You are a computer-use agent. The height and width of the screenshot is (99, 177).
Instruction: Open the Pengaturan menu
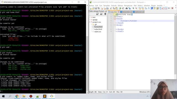[x=128, y=5]
